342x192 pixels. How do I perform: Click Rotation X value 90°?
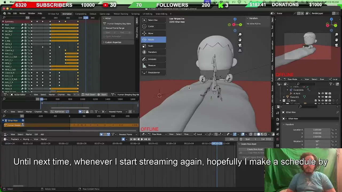coord(317,141)
